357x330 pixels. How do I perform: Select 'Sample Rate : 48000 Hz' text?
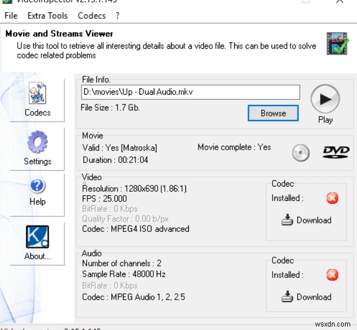click(x=124, y=274)
